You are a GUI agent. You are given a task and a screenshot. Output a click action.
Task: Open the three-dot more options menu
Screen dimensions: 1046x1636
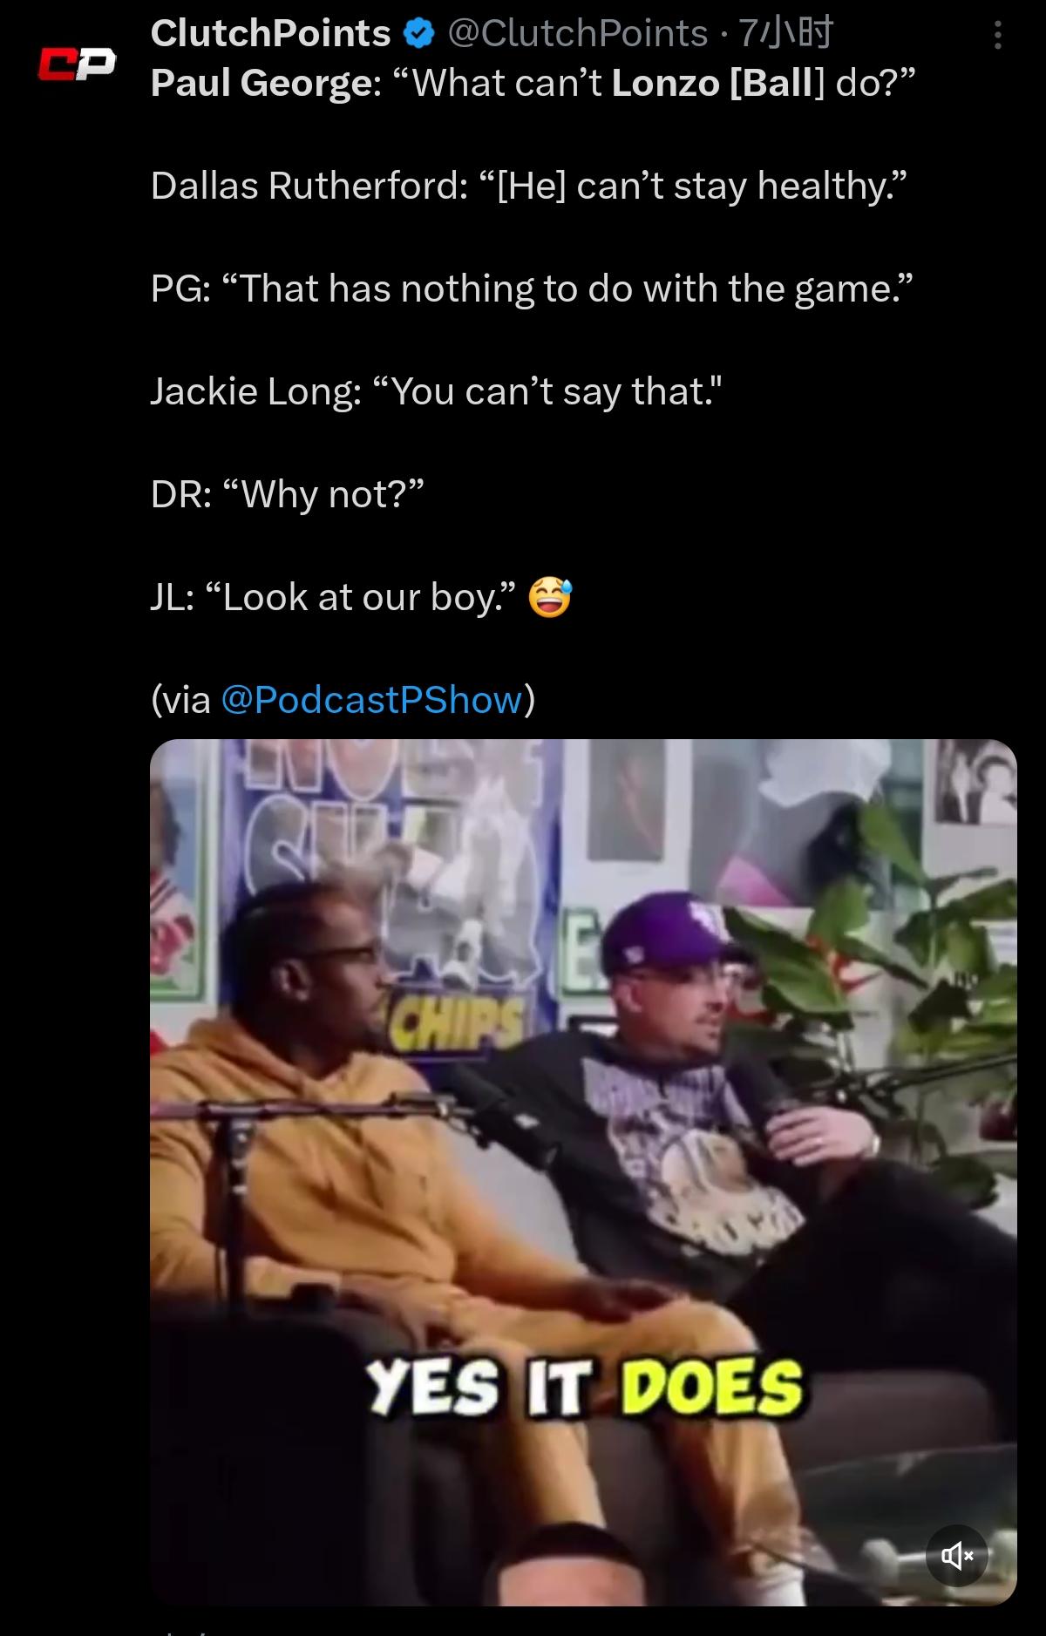(x=997, y=35)
